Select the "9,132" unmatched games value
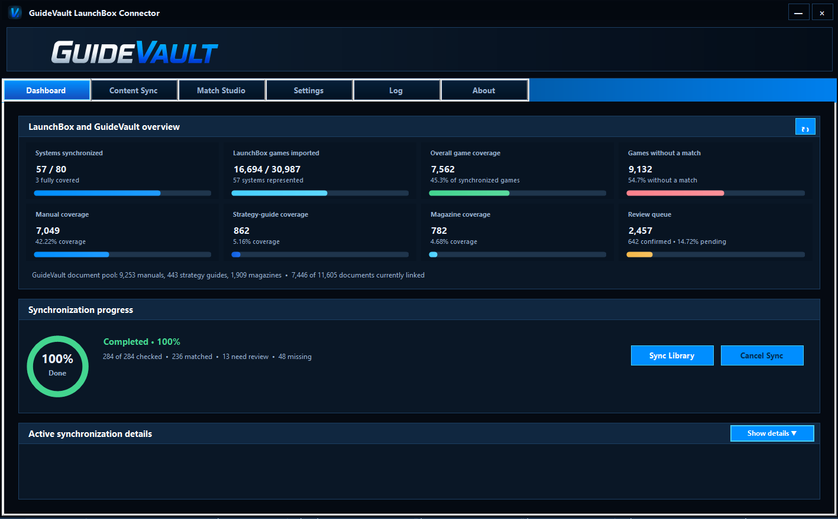Viewport: 838px width, 519px height. click(640, 169)
